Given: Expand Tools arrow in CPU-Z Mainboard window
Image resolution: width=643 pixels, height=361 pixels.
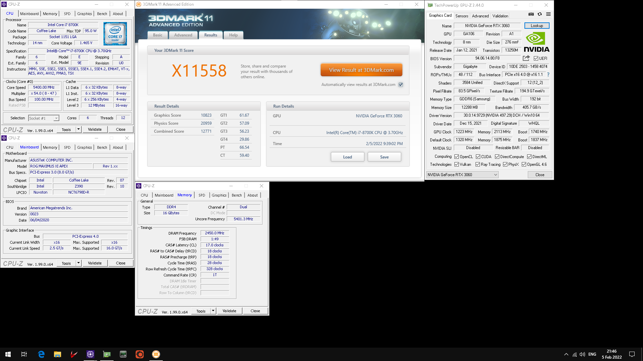Looking at the screenshot, I should (x=78, y=263).
